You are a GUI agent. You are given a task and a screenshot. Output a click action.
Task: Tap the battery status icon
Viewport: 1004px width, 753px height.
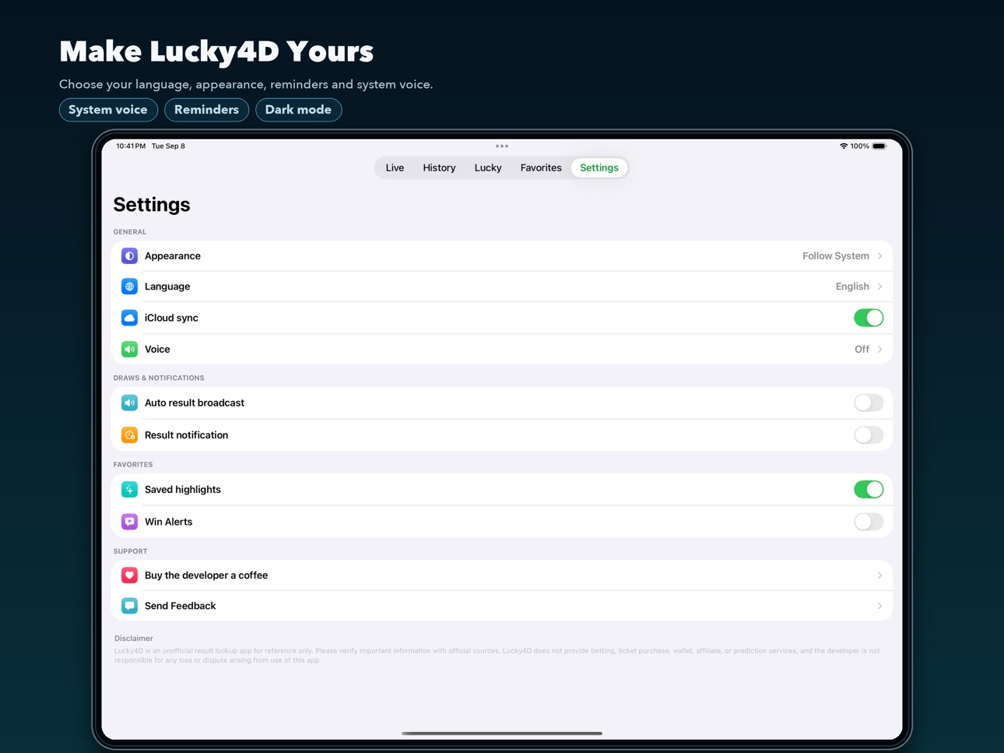coord(879,146)
